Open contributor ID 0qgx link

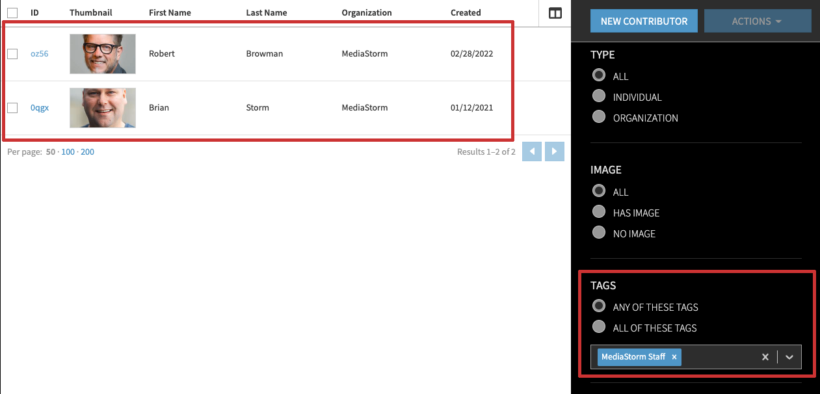click(39, 108)
